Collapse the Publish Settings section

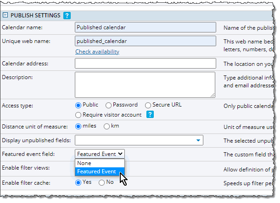click(5, 16)
